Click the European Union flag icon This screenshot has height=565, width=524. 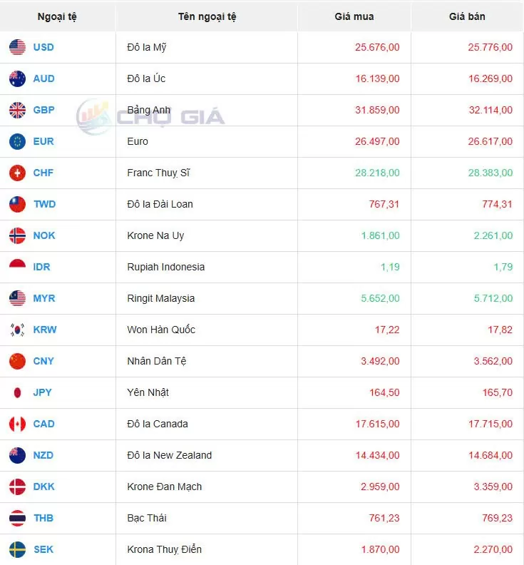pyautogui.click(x=18, y=142)
